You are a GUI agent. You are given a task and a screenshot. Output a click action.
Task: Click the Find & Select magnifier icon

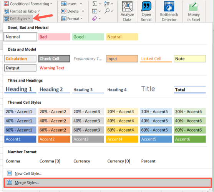107,11
